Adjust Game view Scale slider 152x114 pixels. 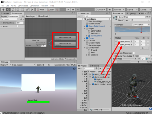44,65
